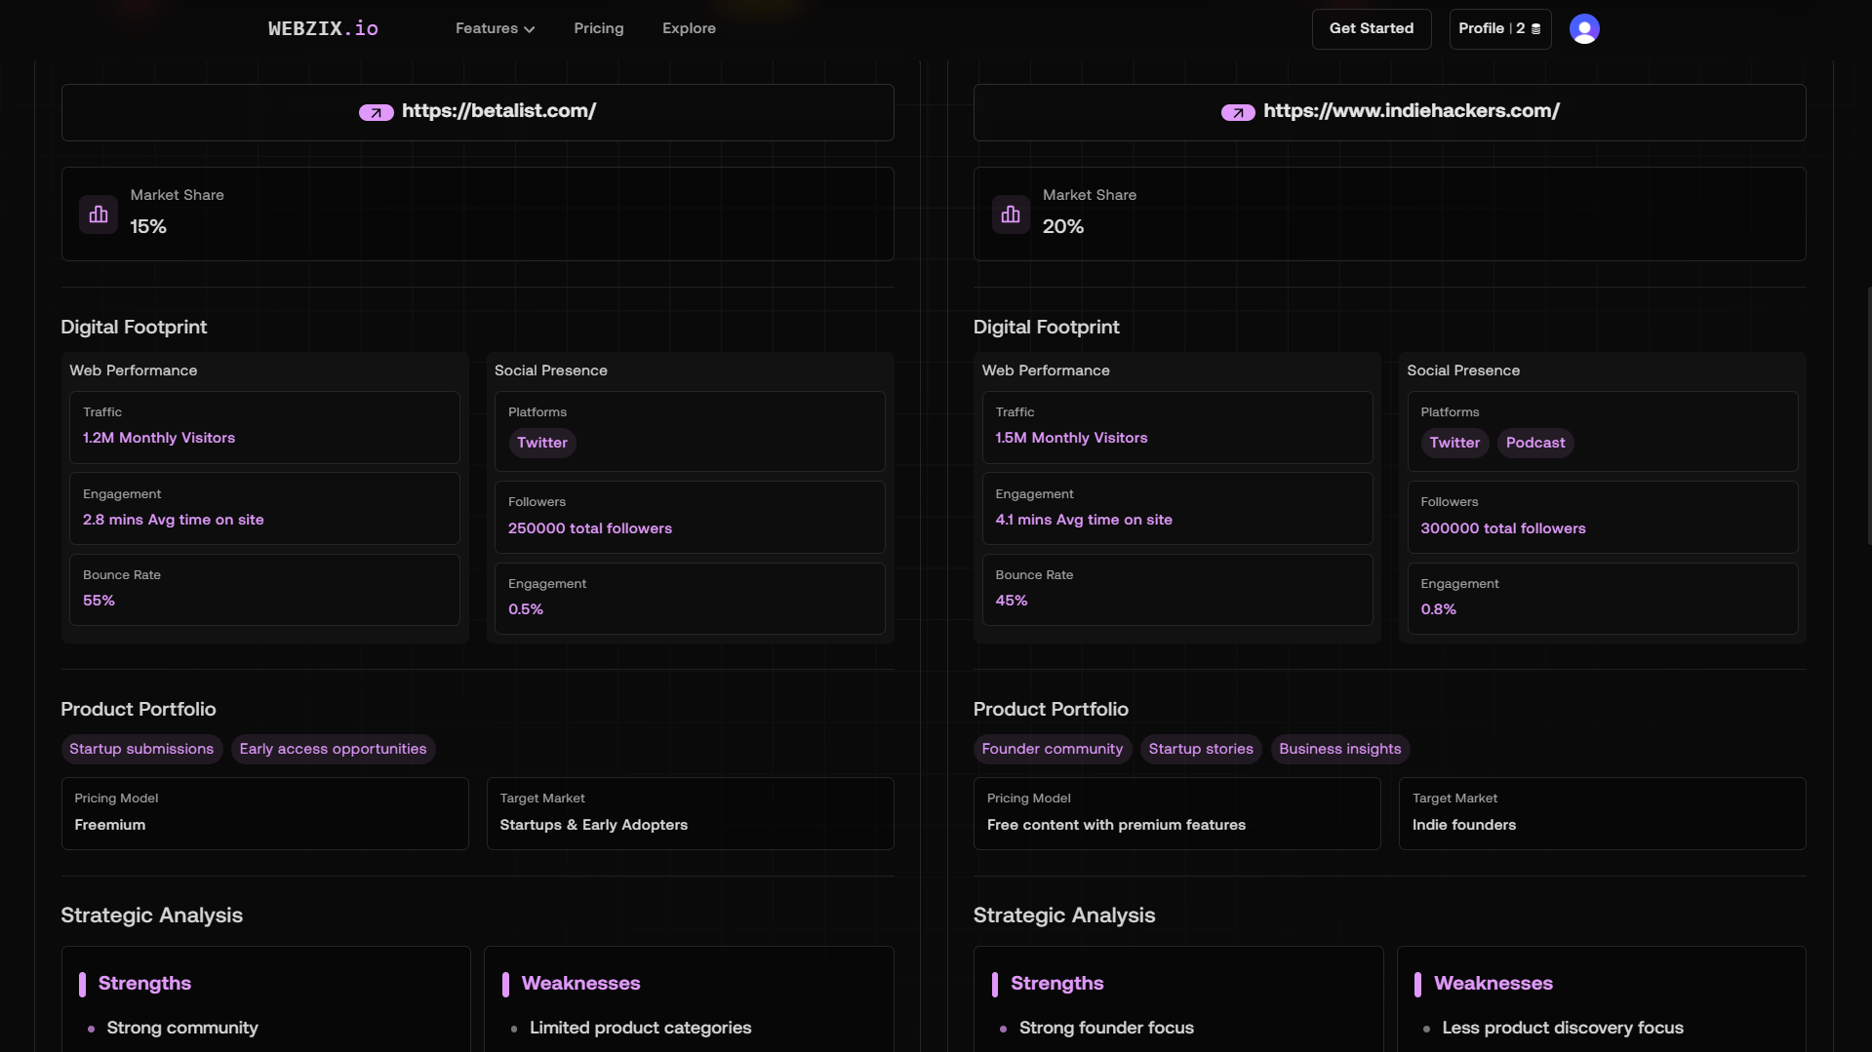Click the Indie founders target market
Image resolution: width=1872 pixels, height=1052 pixels.
pyautogui.click(x=1603, y=813)
